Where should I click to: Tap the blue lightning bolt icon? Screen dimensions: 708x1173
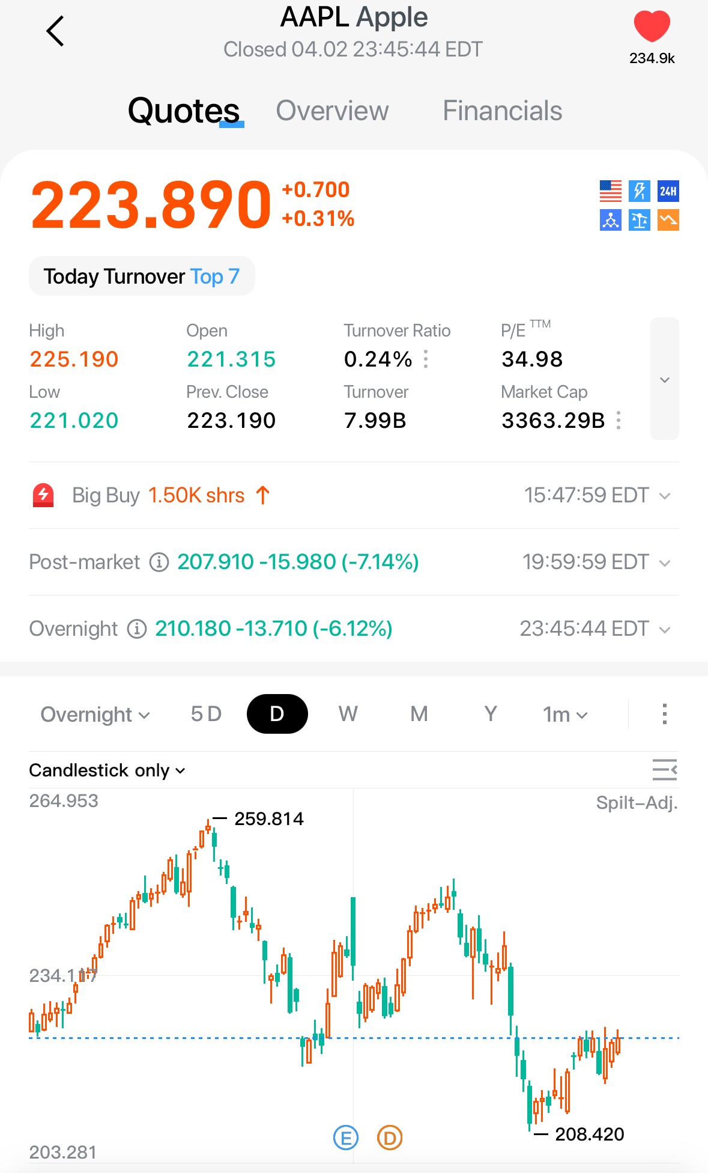point(639,191)
